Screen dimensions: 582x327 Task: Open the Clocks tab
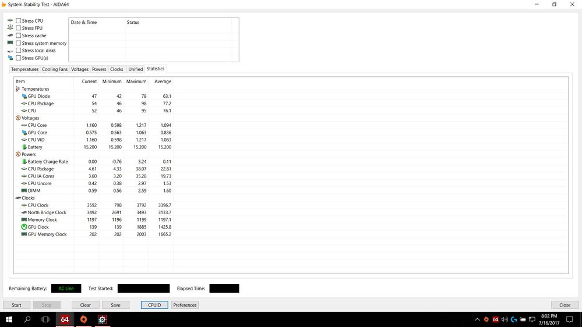pyautogui.click(x=117, y=69)
